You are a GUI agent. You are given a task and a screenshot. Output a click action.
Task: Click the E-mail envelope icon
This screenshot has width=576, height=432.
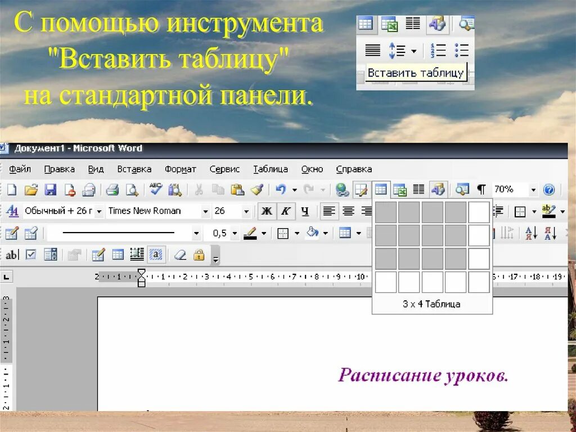[88, 190]
